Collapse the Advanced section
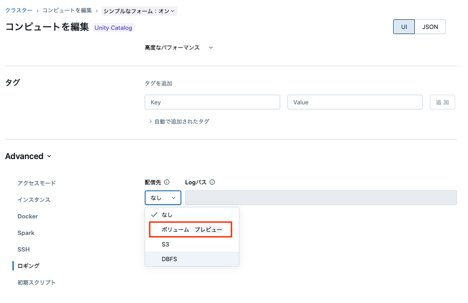Screen dimensions: 468x303 [28, 156]
